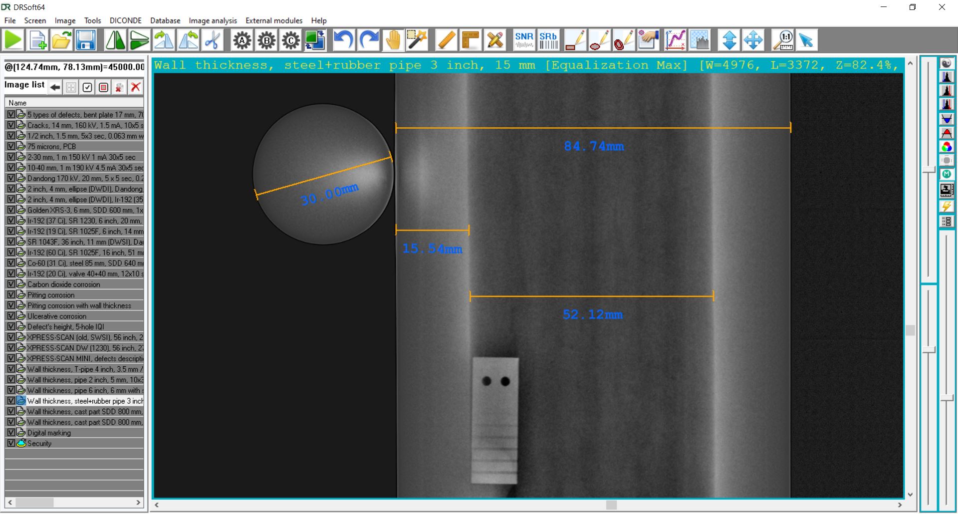Toggle checkbox for 'Digital marking'
Image resolution: width=958 pixels, height=514 pixels.
pyautogui.click(x=11, y=432)
